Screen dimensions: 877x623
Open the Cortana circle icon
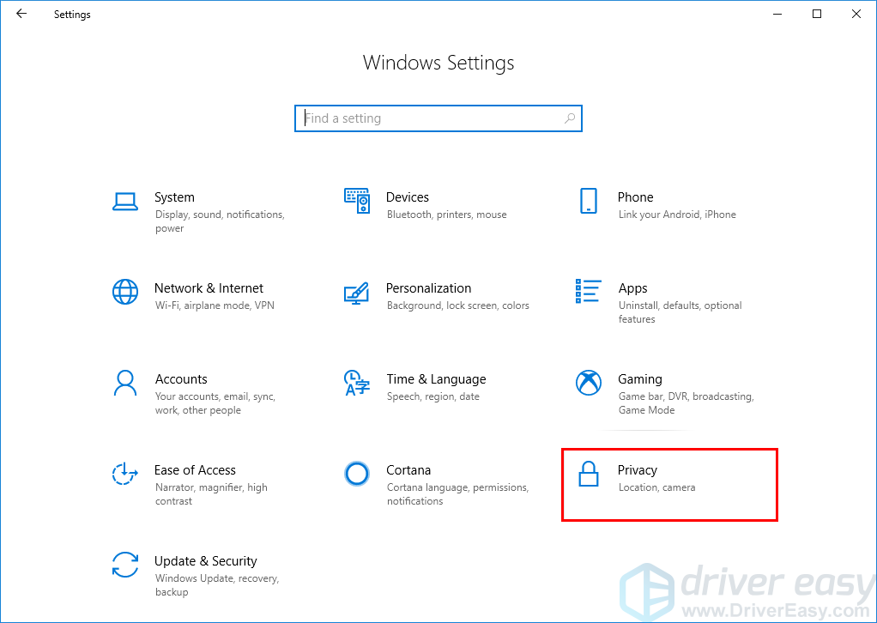point(356,474)
